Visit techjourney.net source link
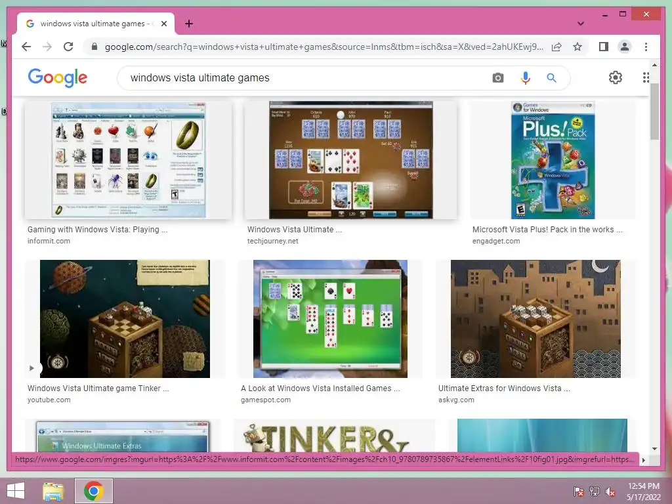Screen dimensions: 672x504 point(272,241)
